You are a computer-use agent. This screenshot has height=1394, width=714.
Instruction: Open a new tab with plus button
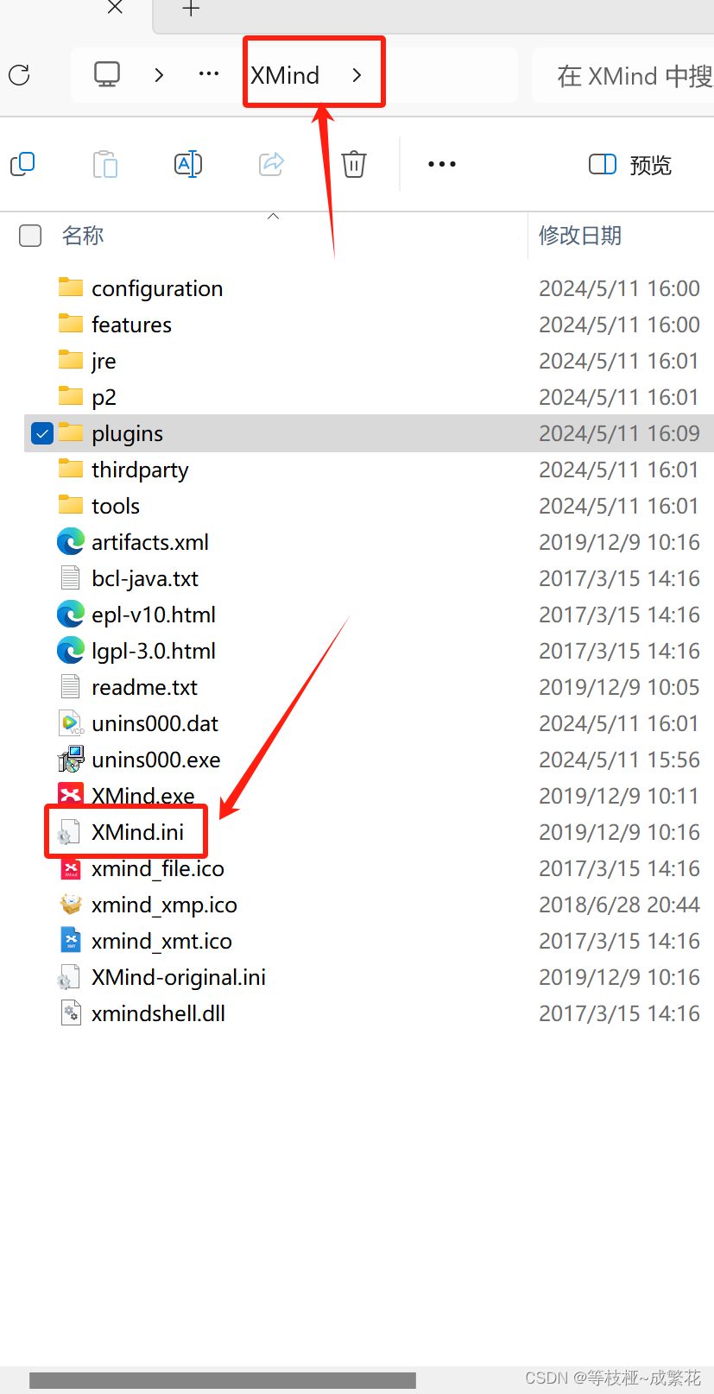pos(192,9)
